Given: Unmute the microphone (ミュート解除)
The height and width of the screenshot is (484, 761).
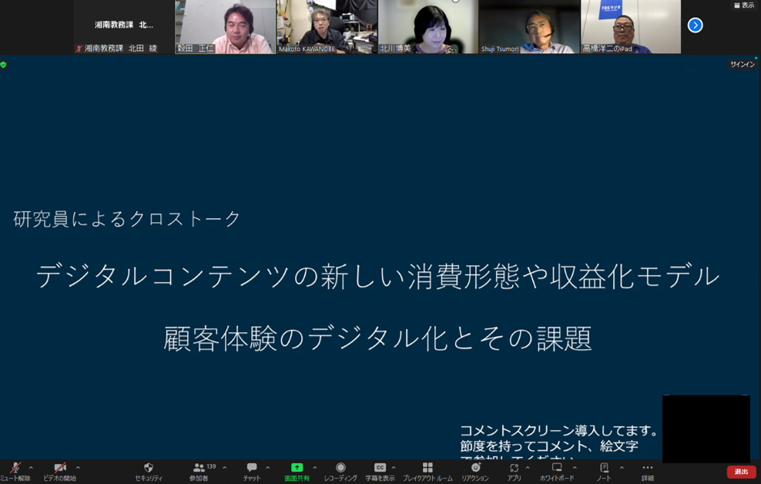Looking at the screenshot, I should click(x=15, y=469).
